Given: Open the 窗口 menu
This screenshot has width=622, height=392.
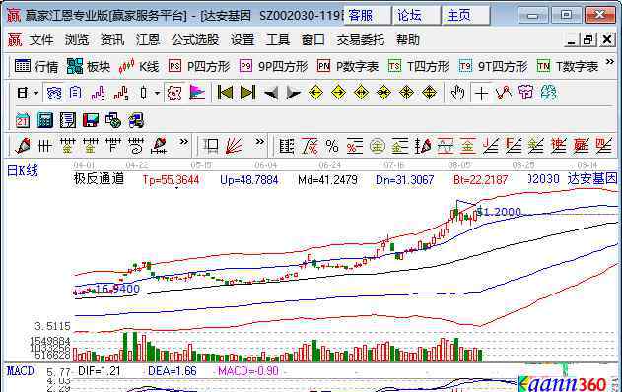Looking at the screenshot, I should tap(313, 40).
